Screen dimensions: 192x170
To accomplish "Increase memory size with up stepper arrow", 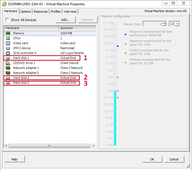I will click(x=164, y=23).
